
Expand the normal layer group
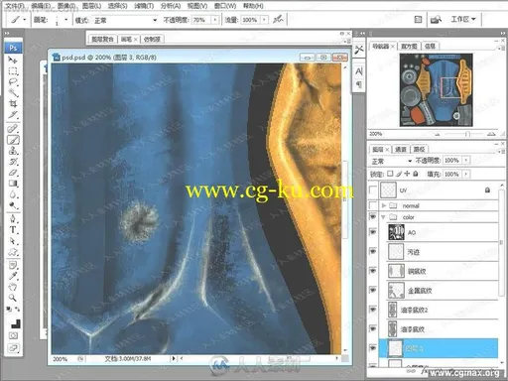pyautogui.click(x=384, y=205)
